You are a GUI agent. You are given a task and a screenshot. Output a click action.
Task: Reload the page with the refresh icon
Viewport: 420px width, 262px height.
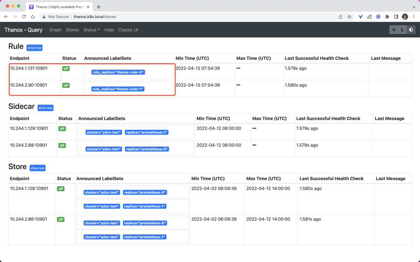[24, 17]
